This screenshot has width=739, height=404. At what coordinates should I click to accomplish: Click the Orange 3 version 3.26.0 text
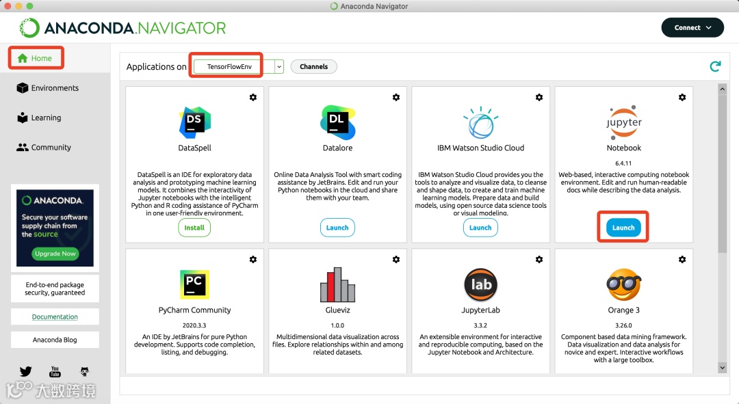pyautogui.click(x=623, y=325)
